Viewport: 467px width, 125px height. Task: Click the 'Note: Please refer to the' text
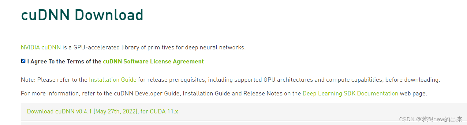click(54, 80)
